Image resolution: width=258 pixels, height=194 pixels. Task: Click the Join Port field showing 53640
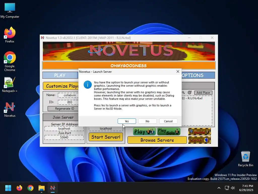[64, 137]
